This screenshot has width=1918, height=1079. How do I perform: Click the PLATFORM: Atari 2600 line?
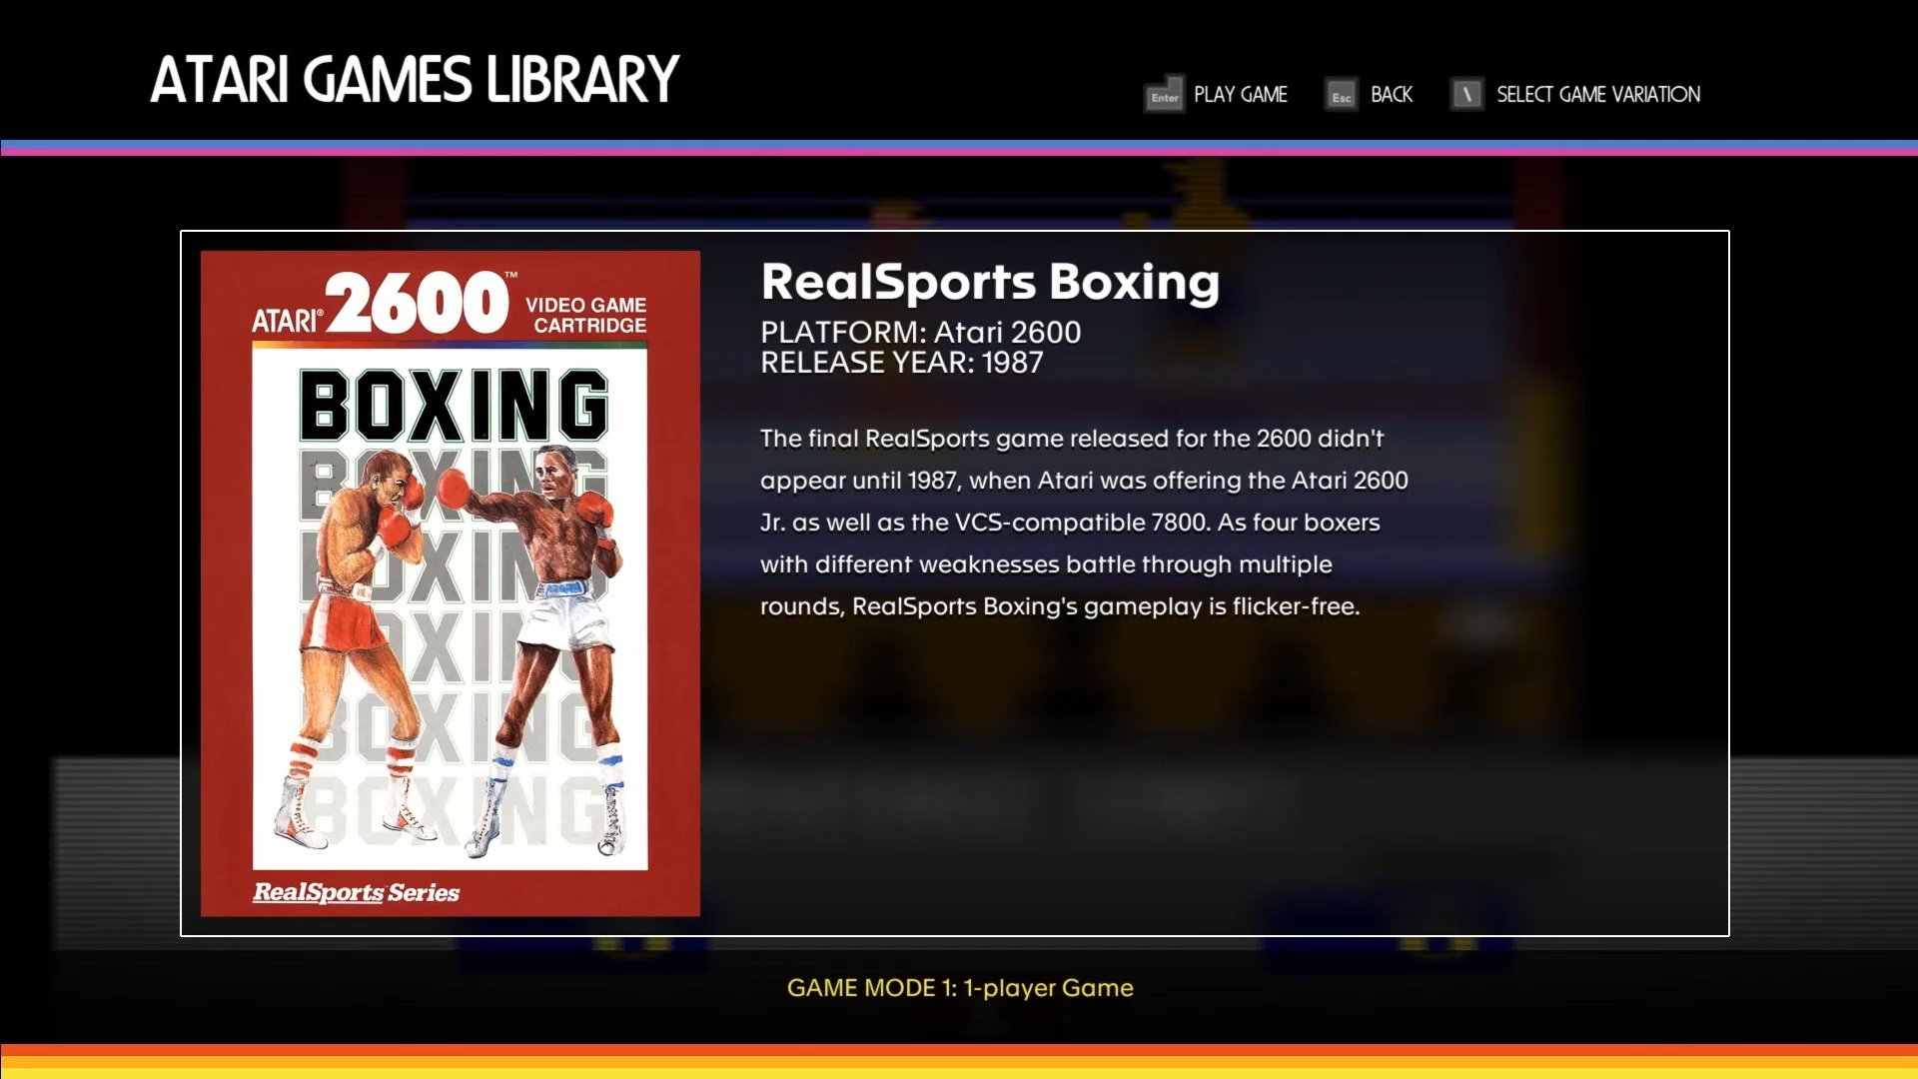(920, 332)
